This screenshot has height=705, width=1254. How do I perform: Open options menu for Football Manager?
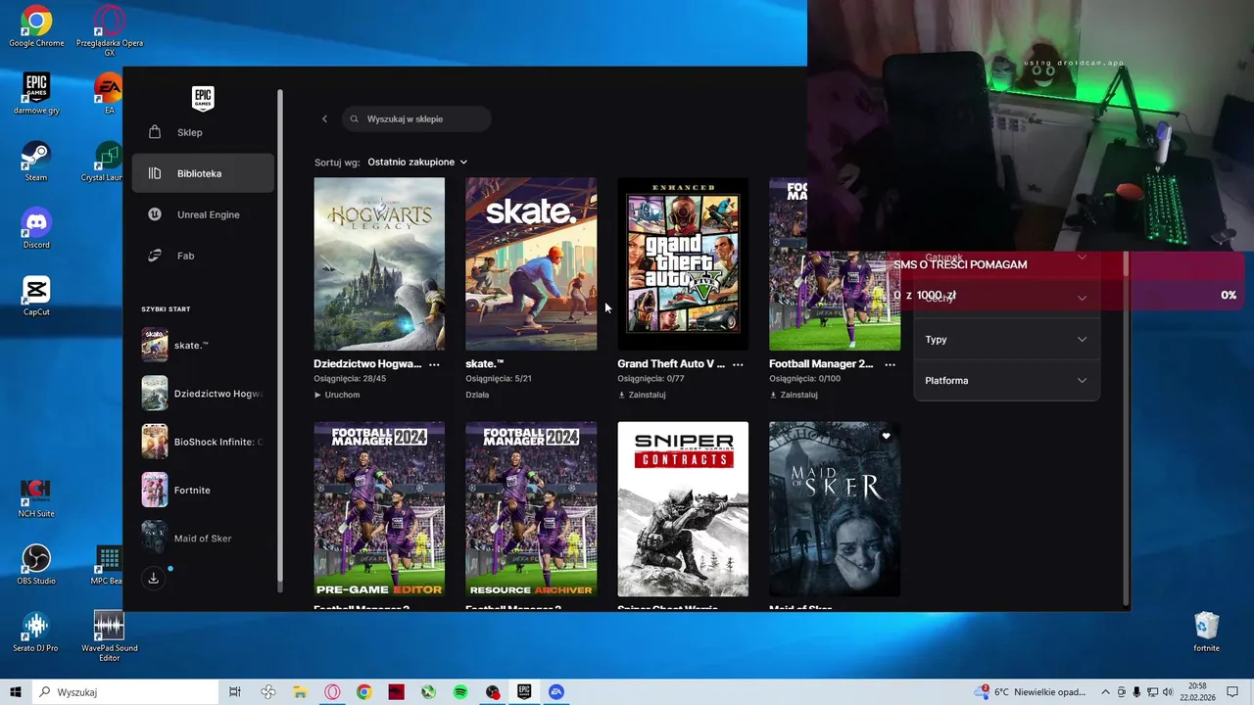[890, 364]
